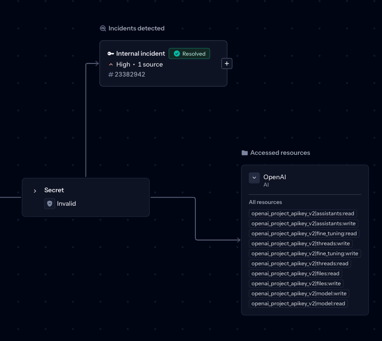Click the 'Invalid' status text
This screenshot has width=382, height=341.
tap(67, 204)
